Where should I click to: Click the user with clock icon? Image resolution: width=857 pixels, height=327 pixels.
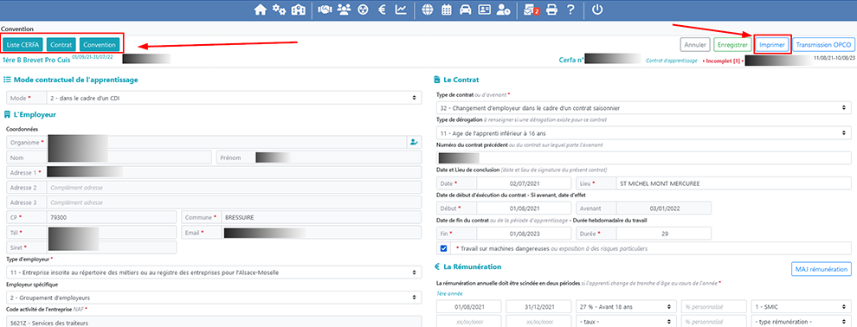(x=503, y=10)
